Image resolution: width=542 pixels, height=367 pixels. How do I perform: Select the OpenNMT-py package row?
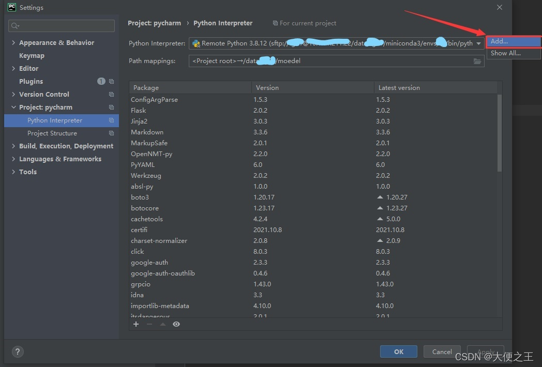point(313,154)
